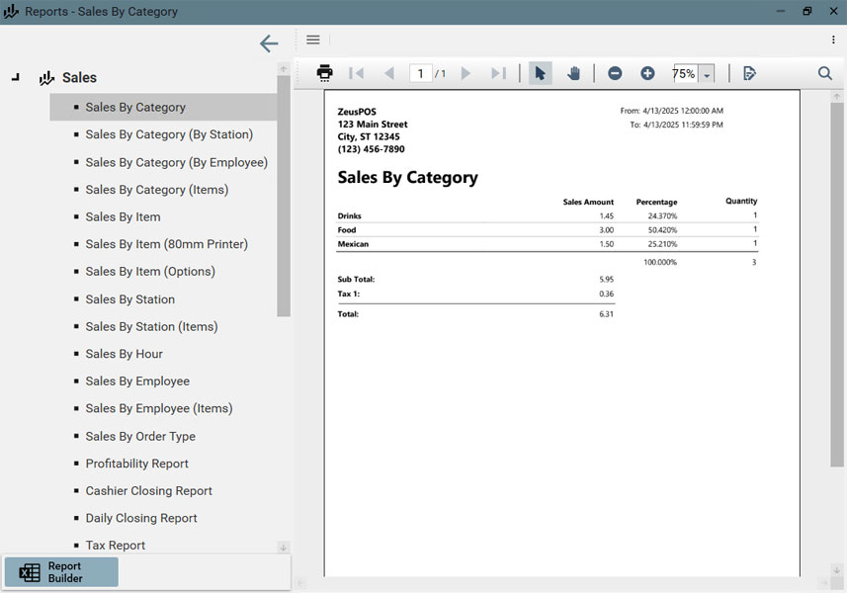Screen dimensions: 847x593
Task: Minimize the Reports window
Action: pyautogui.click(x=781, y=11)
